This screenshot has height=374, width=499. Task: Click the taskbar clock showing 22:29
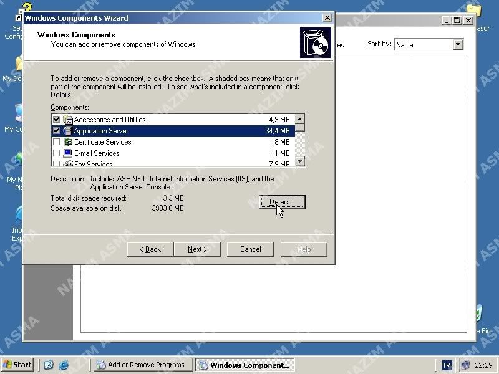pos(483,365)
